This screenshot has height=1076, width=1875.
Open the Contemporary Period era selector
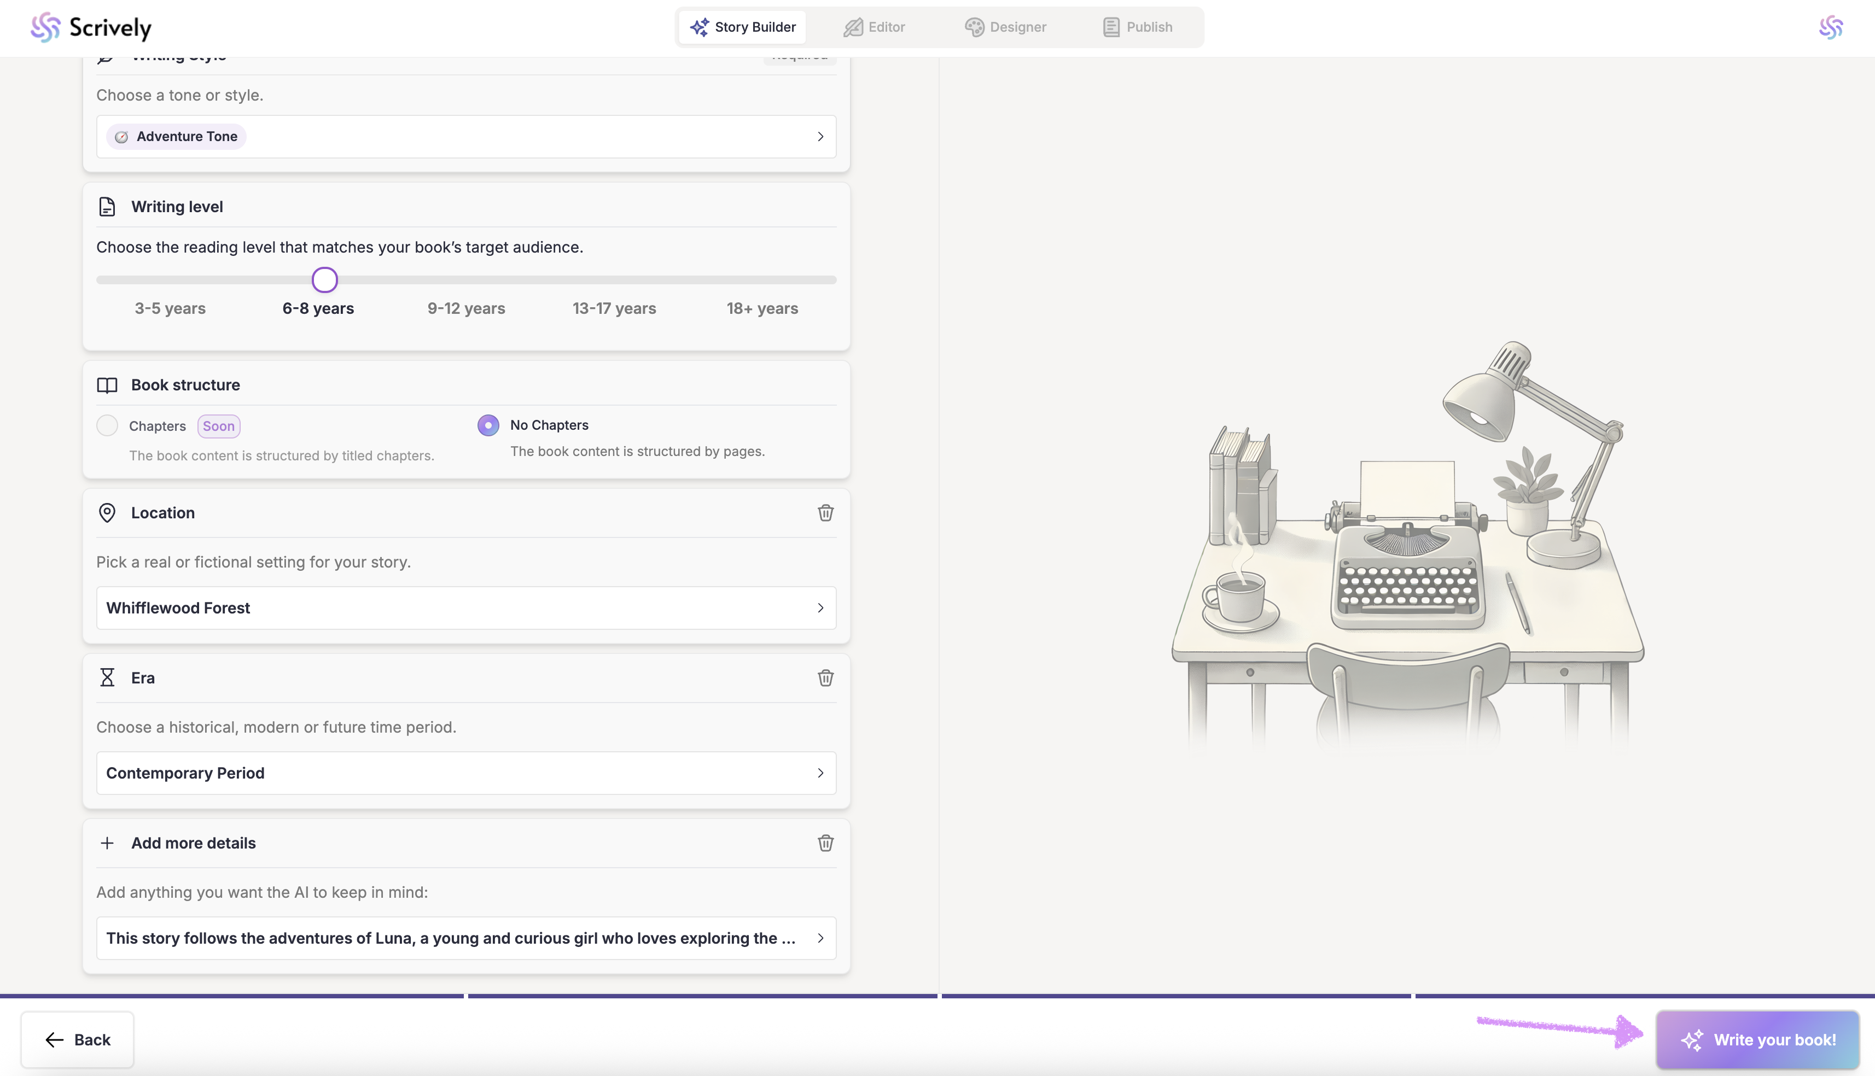pos(465,773)
